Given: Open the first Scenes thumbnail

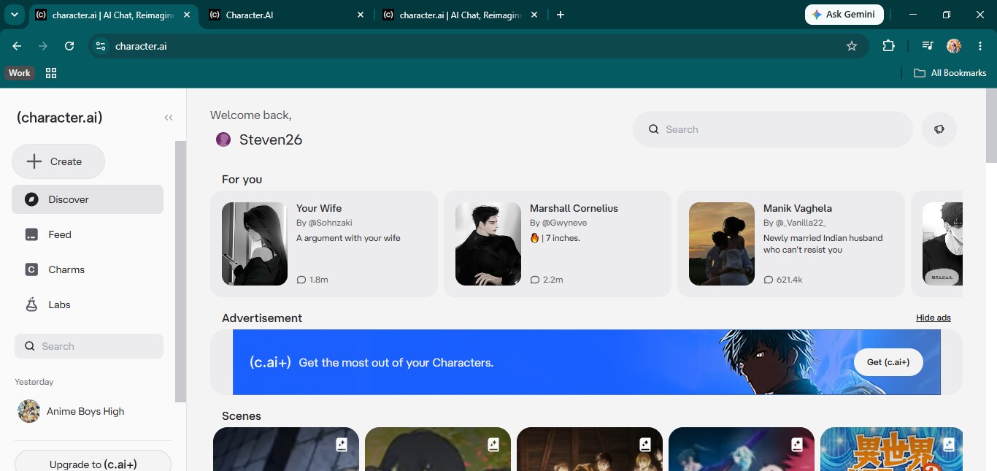Looking at the screenshot, I should [x=286, y=449].
